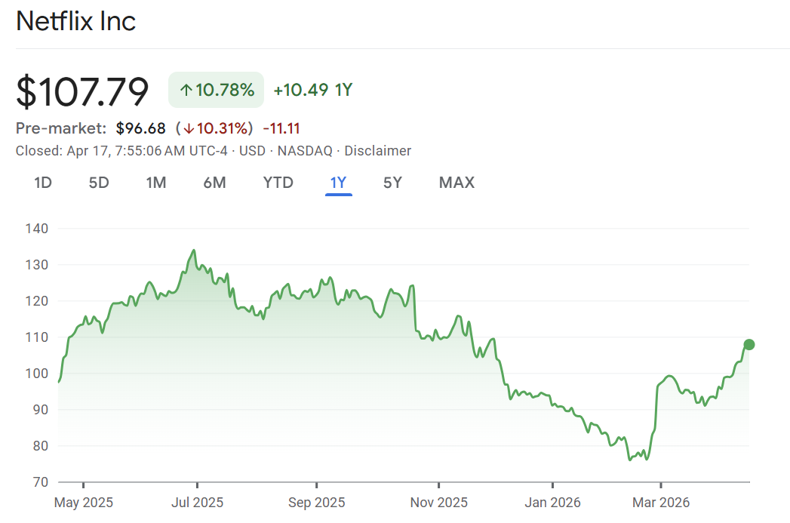Show the MAX time range
The image size is (790, 523).
[456, 183]
